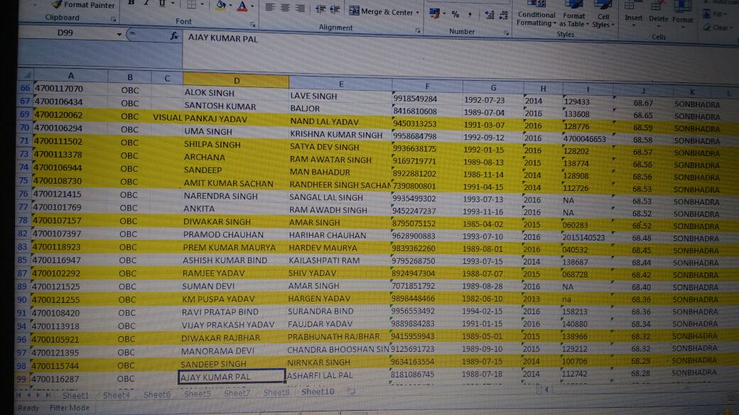Open the underline style dropdown arrow
739x415 pixels.
coord(173,4)
